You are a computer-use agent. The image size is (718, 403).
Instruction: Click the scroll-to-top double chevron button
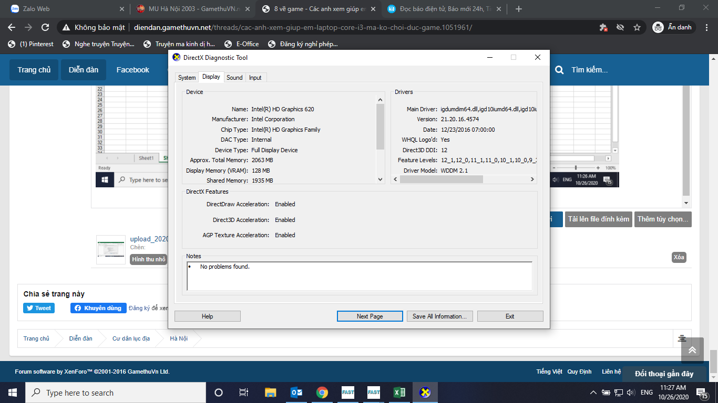click(692, 350)
